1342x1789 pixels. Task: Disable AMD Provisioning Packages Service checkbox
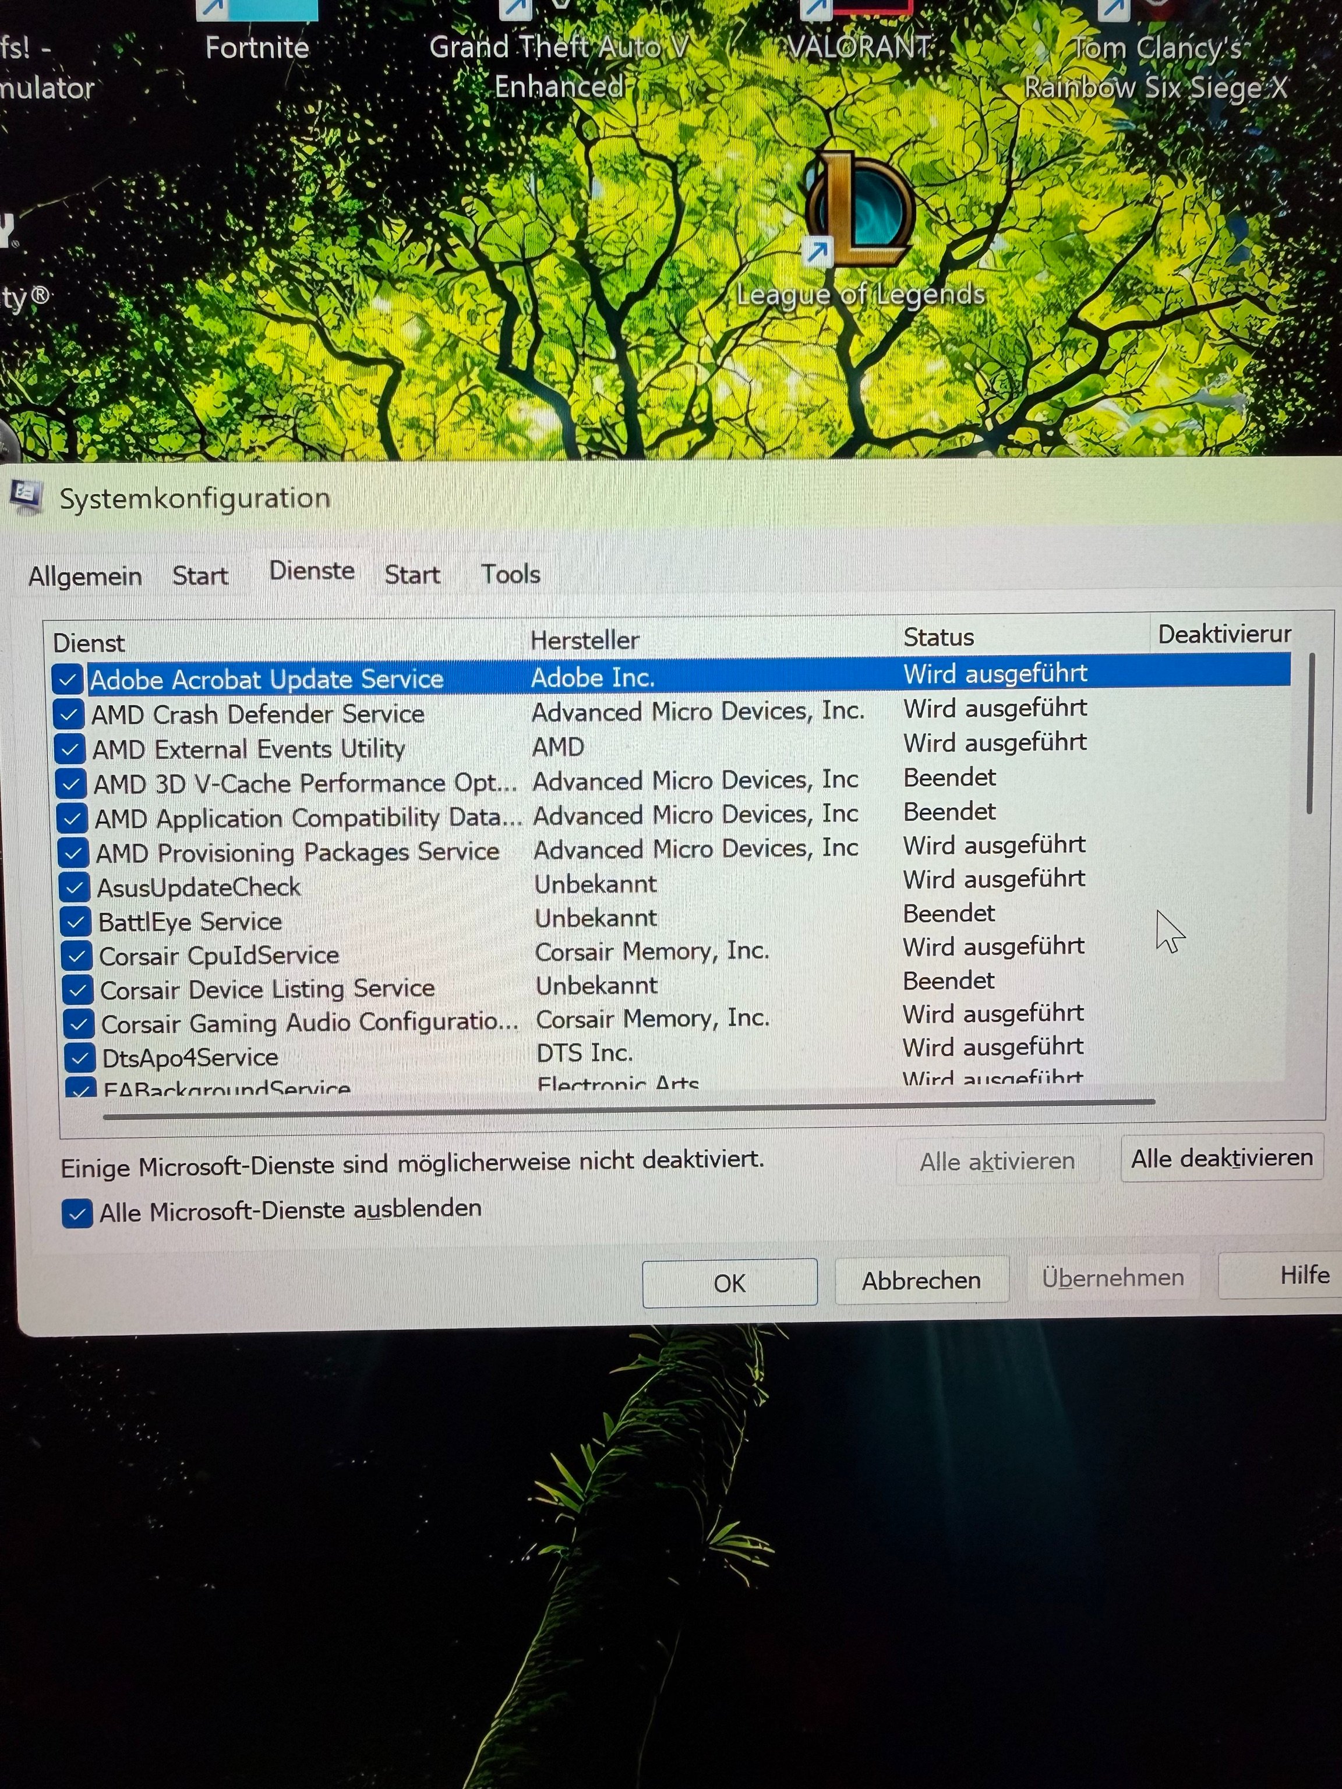tap(73, 853)
